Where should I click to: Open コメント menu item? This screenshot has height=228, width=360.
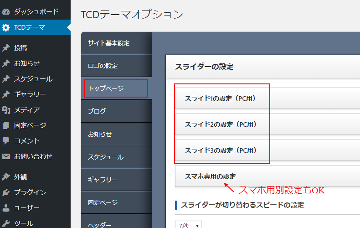coord(36,140)
